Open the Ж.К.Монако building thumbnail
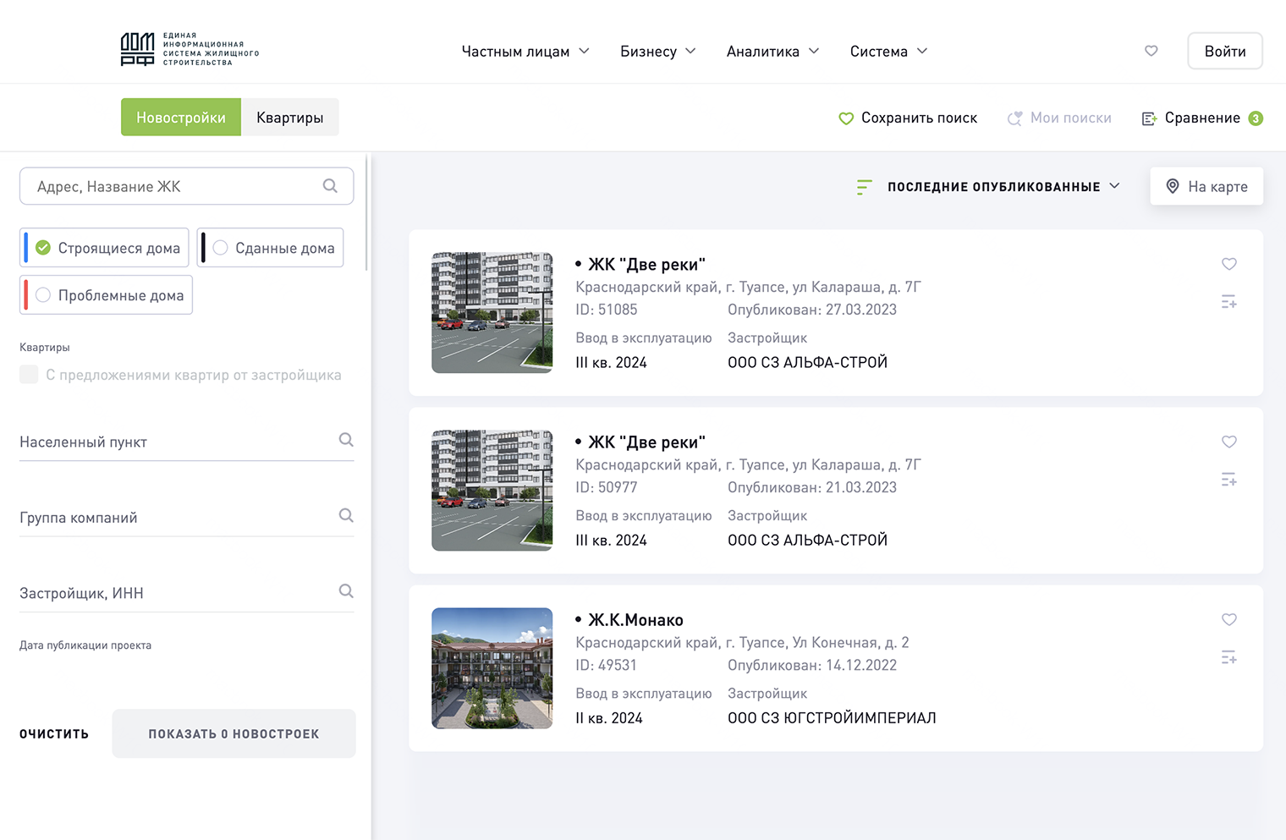Viewport: 1286px width, 840px height. [x=492, y=668]
